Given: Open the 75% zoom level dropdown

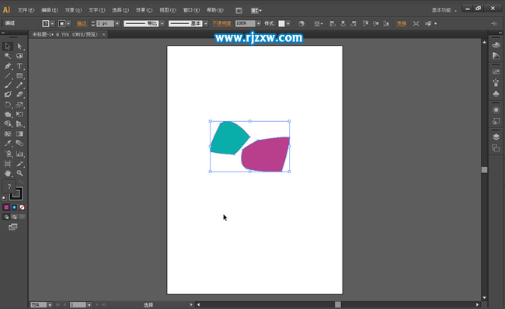Looking at the screenshot, I should 50,304.
